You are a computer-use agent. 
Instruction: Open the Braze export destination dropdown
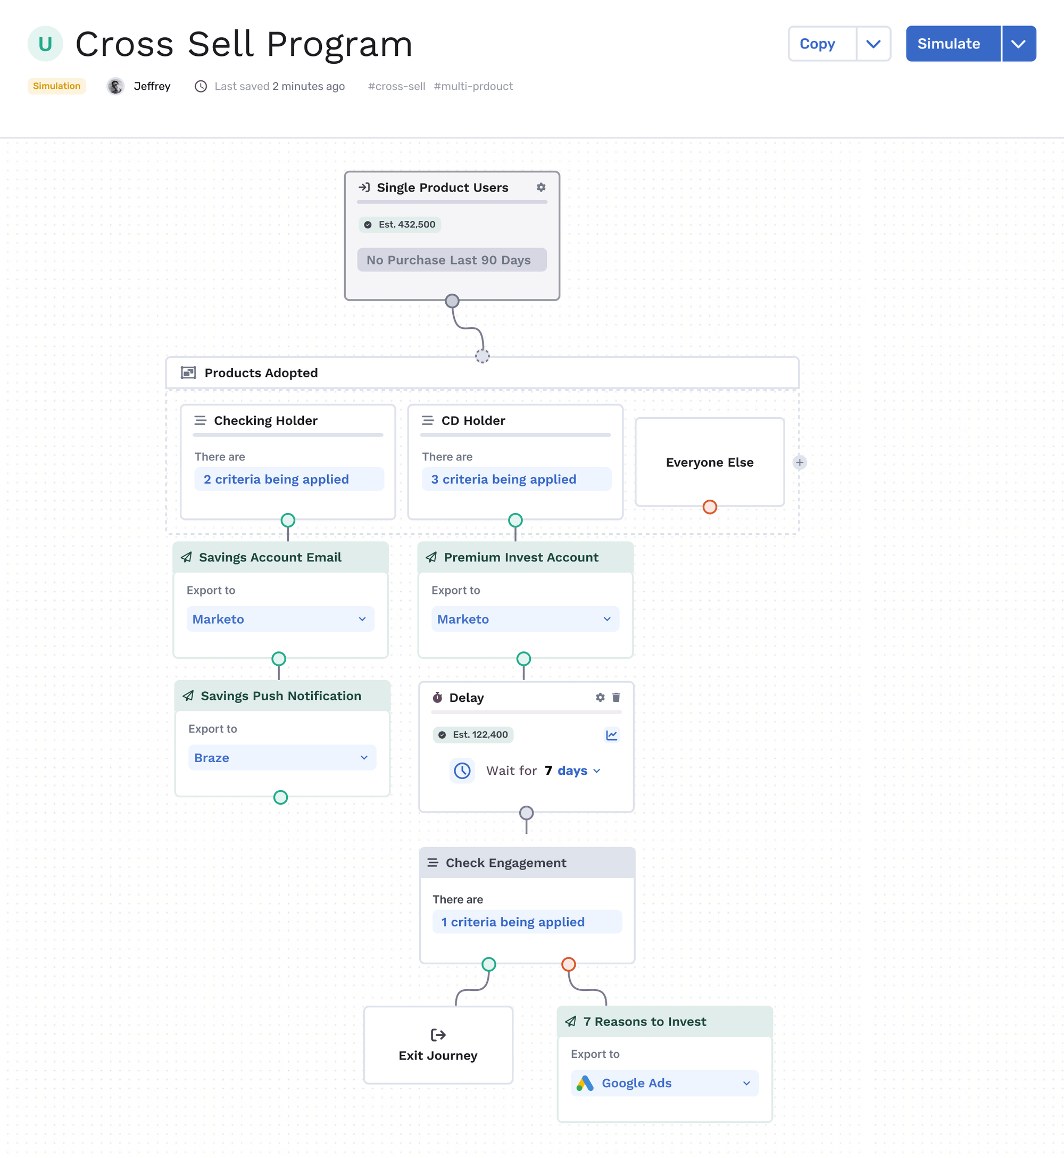281,758
